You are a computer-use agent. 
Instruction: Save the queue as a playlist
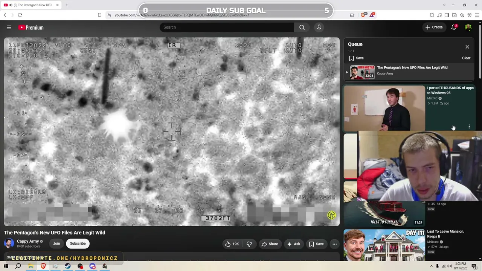[x=356, y=58]
